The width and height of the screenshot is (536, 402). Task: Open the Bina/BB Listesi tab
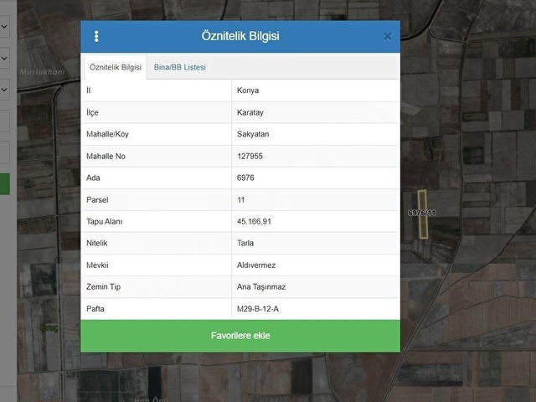[180, 67]
